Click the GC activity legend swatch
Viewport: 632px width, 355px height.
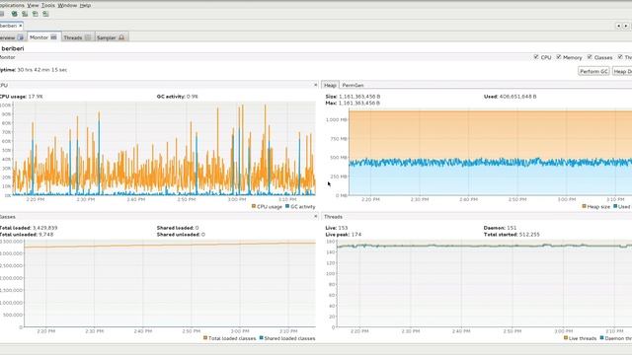coord(287,206)
